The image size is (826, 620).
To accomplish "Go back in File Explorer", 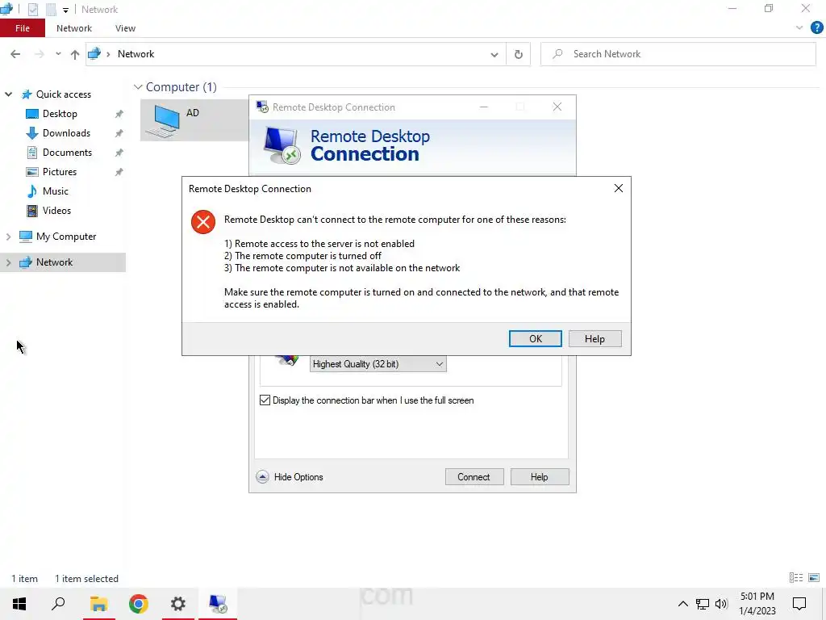I will coord(15,54).
